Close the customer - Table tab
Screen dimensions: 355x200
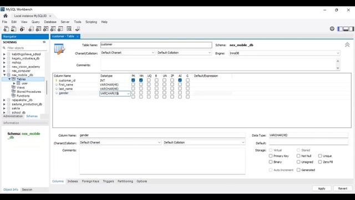(x=78, y=37)
